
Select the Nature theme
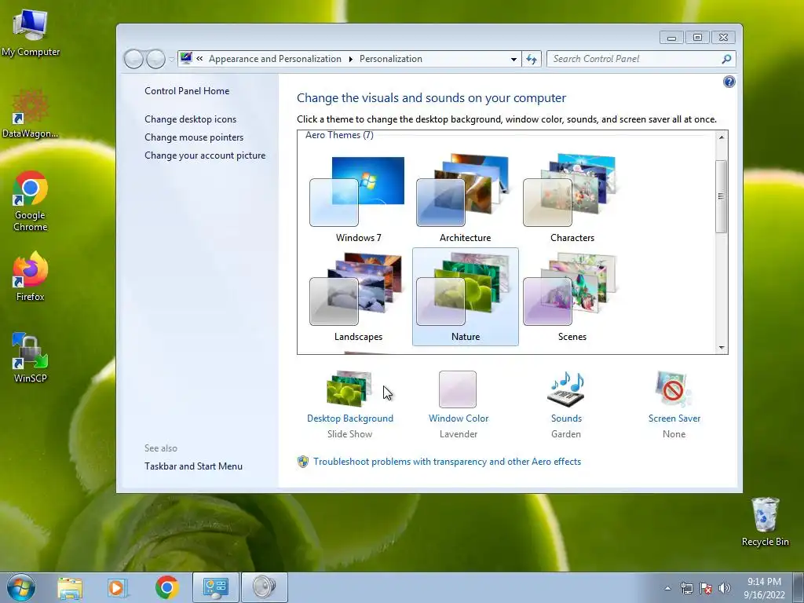coord(465,297)
